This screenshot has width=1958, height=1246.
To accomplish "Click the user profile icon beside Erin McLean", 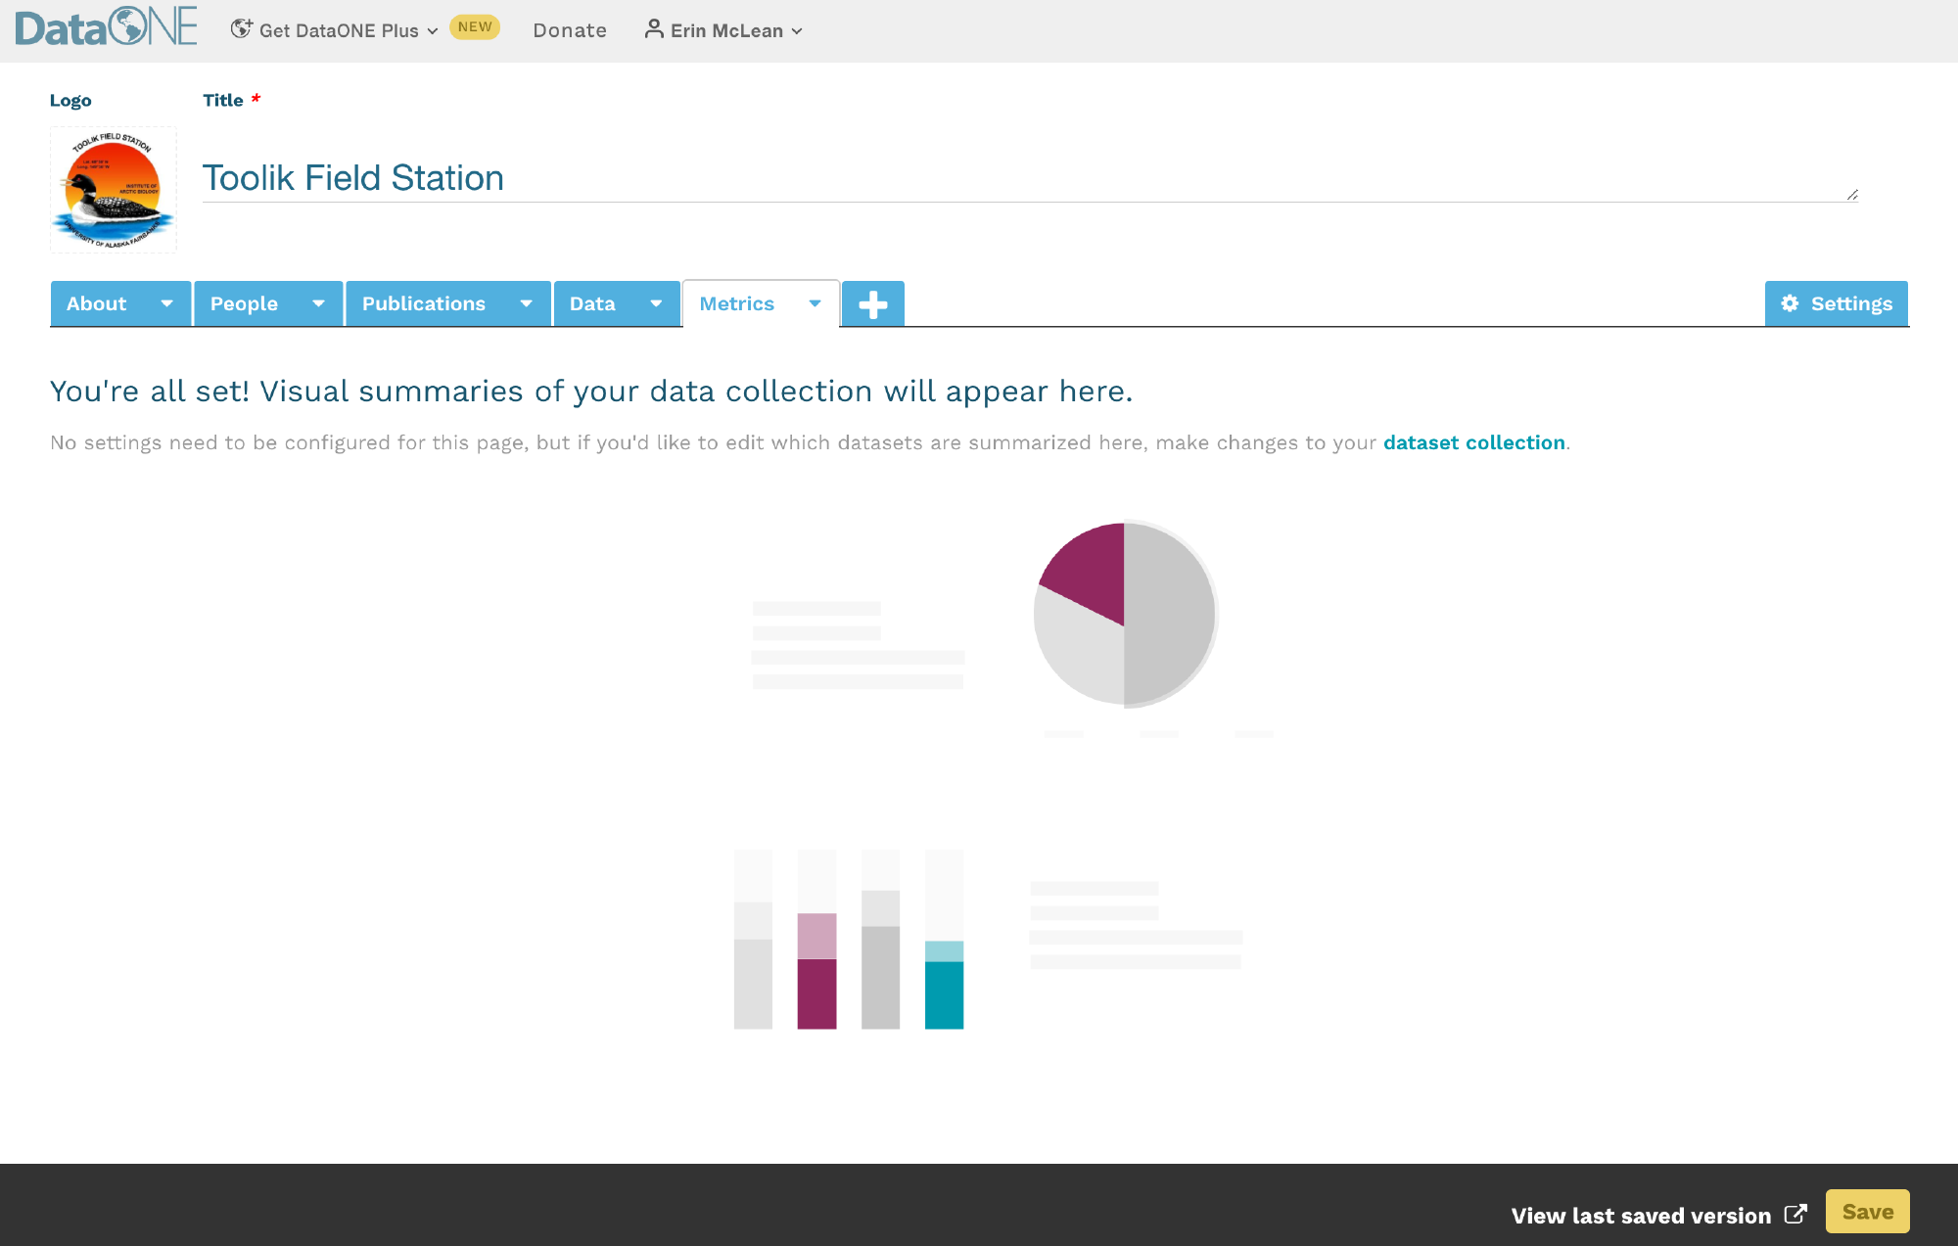I will (x=653, y=29).
